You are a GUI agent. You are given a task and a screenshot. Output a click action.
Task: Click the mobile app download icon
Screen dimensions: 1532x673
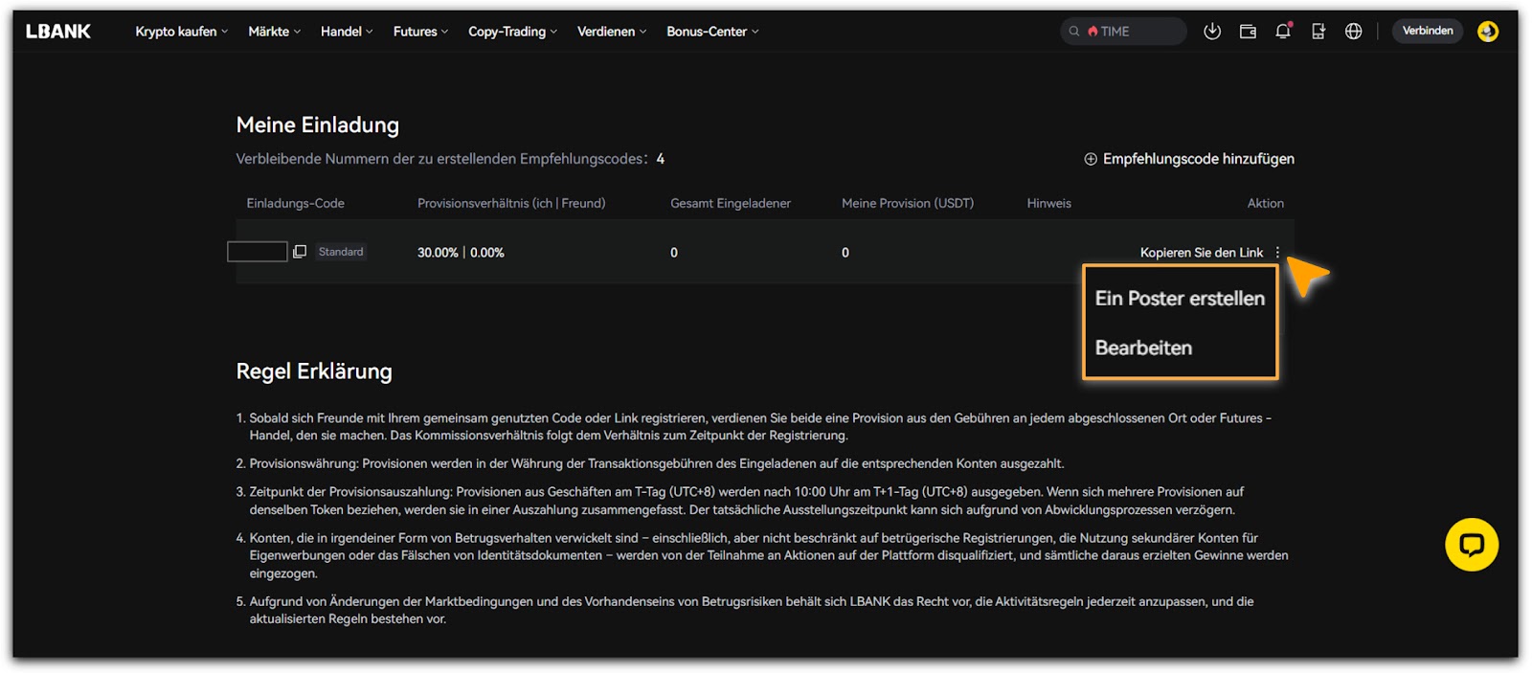[x=1318, y=32]
